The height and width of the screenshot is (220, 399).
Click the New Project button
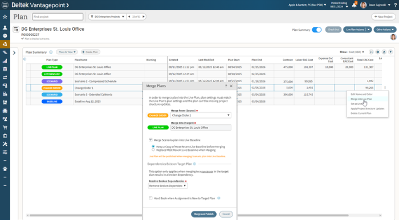[383, 17]
